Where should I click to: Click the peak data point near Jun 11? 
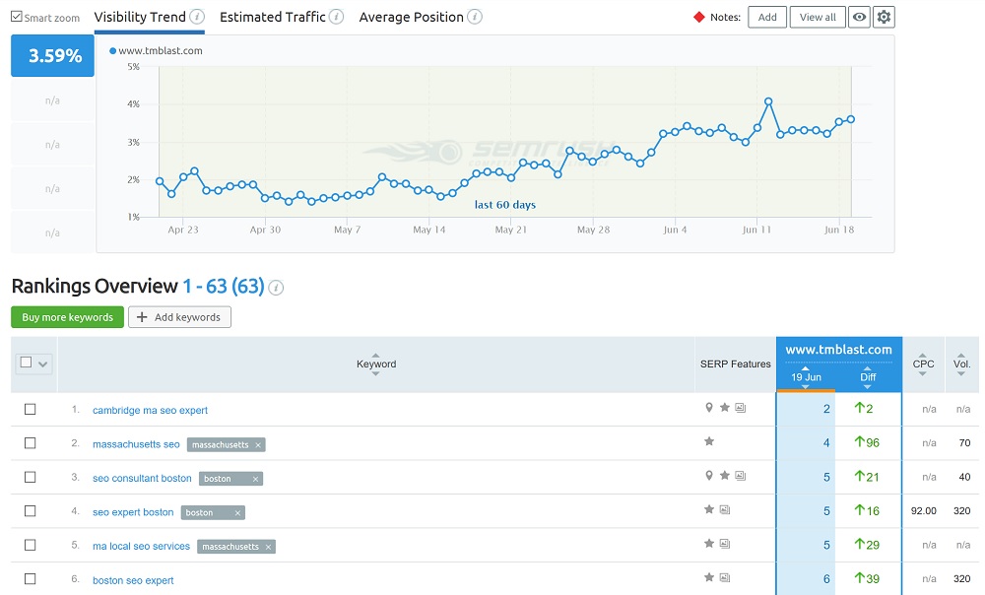tap(768, 101)
